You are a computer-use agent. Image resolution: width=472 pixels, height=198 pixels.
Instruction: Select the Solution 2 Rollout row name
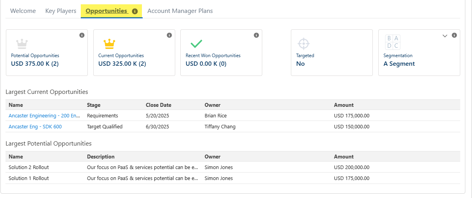29,167
